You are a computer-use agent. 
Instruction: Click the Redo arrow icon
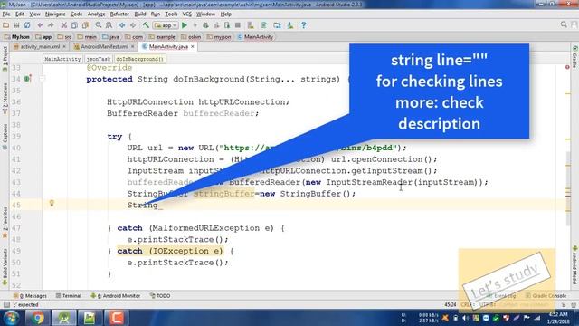point(51,25)
